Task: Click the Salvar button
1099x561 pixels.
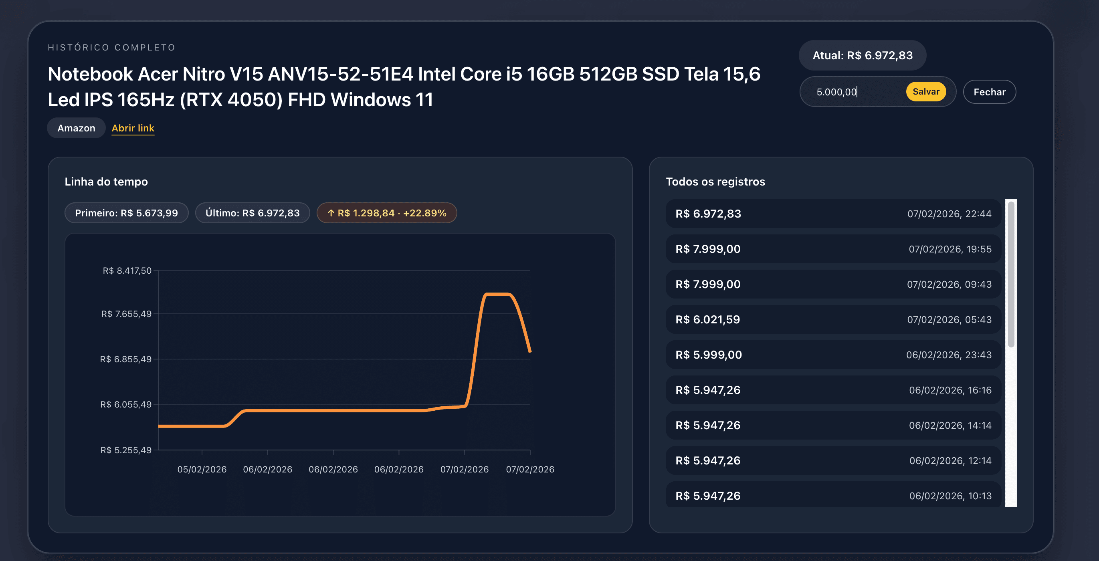Action: [x=927, y=91]
